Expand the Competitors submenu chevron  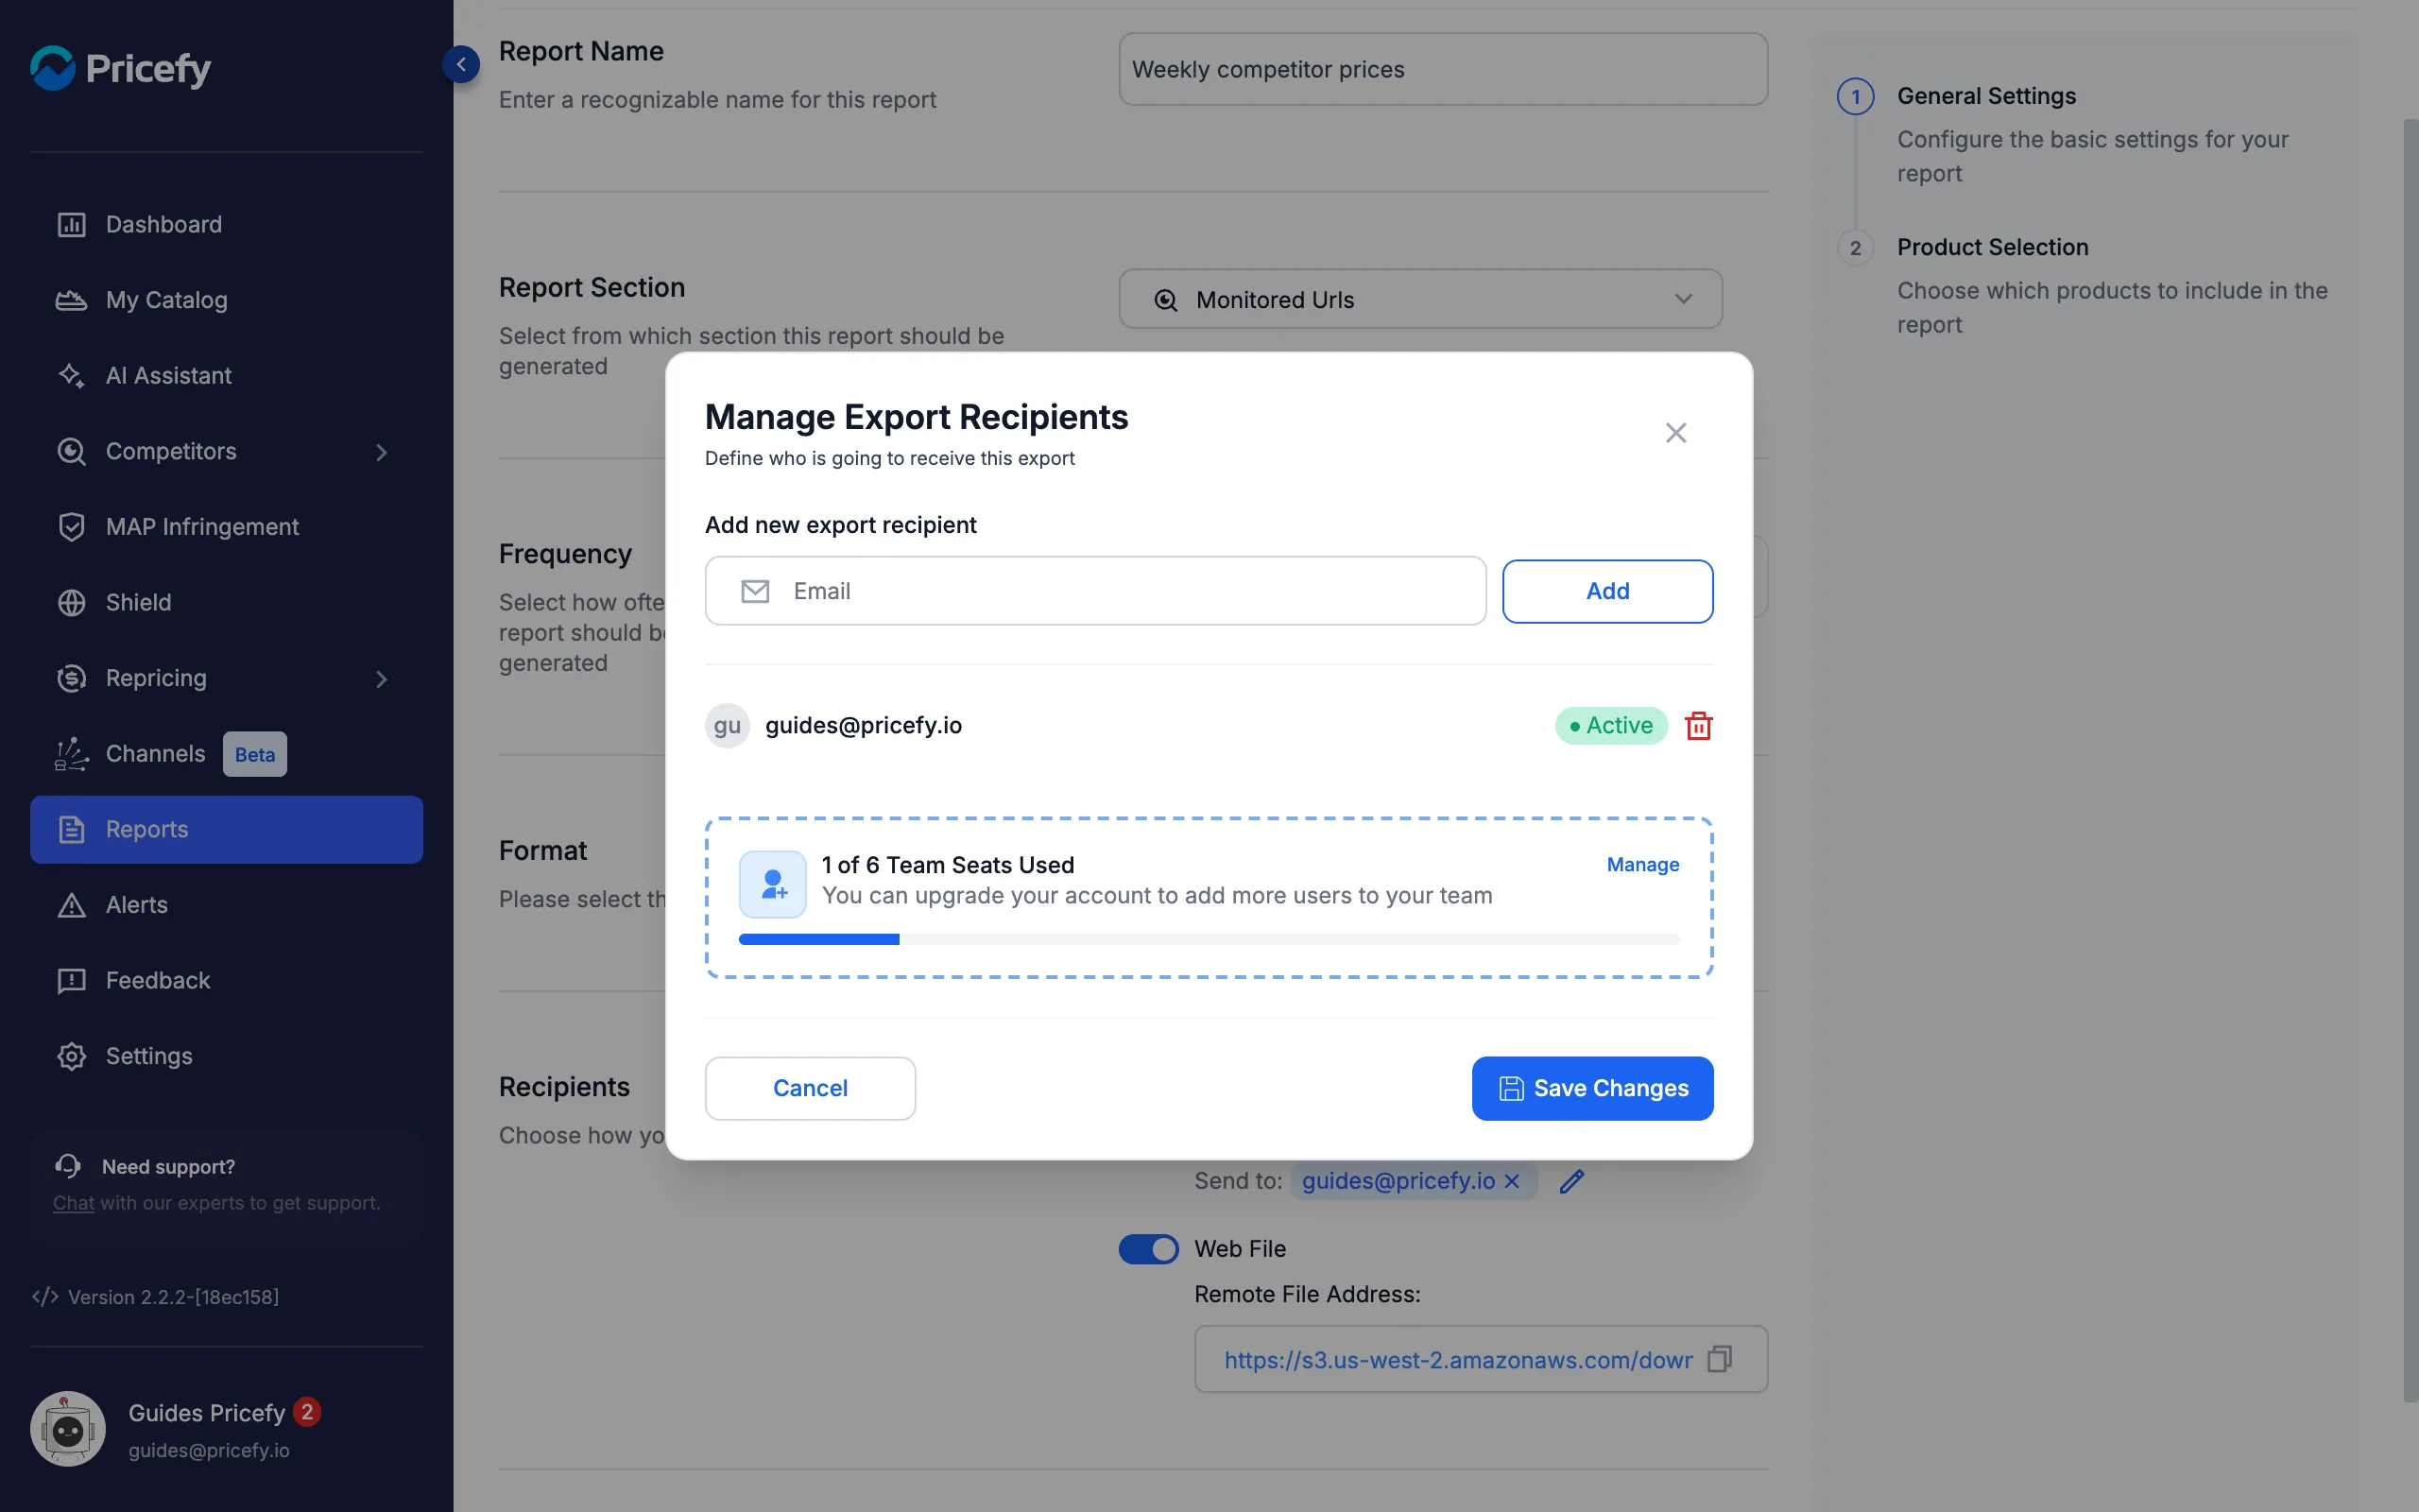point(381,452)
